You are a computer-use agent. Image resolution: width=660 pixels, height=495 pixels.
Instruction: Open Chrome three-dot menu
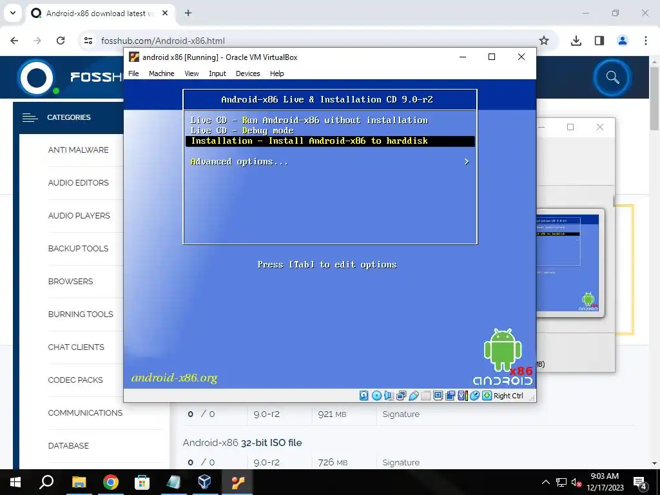[646, 41]
